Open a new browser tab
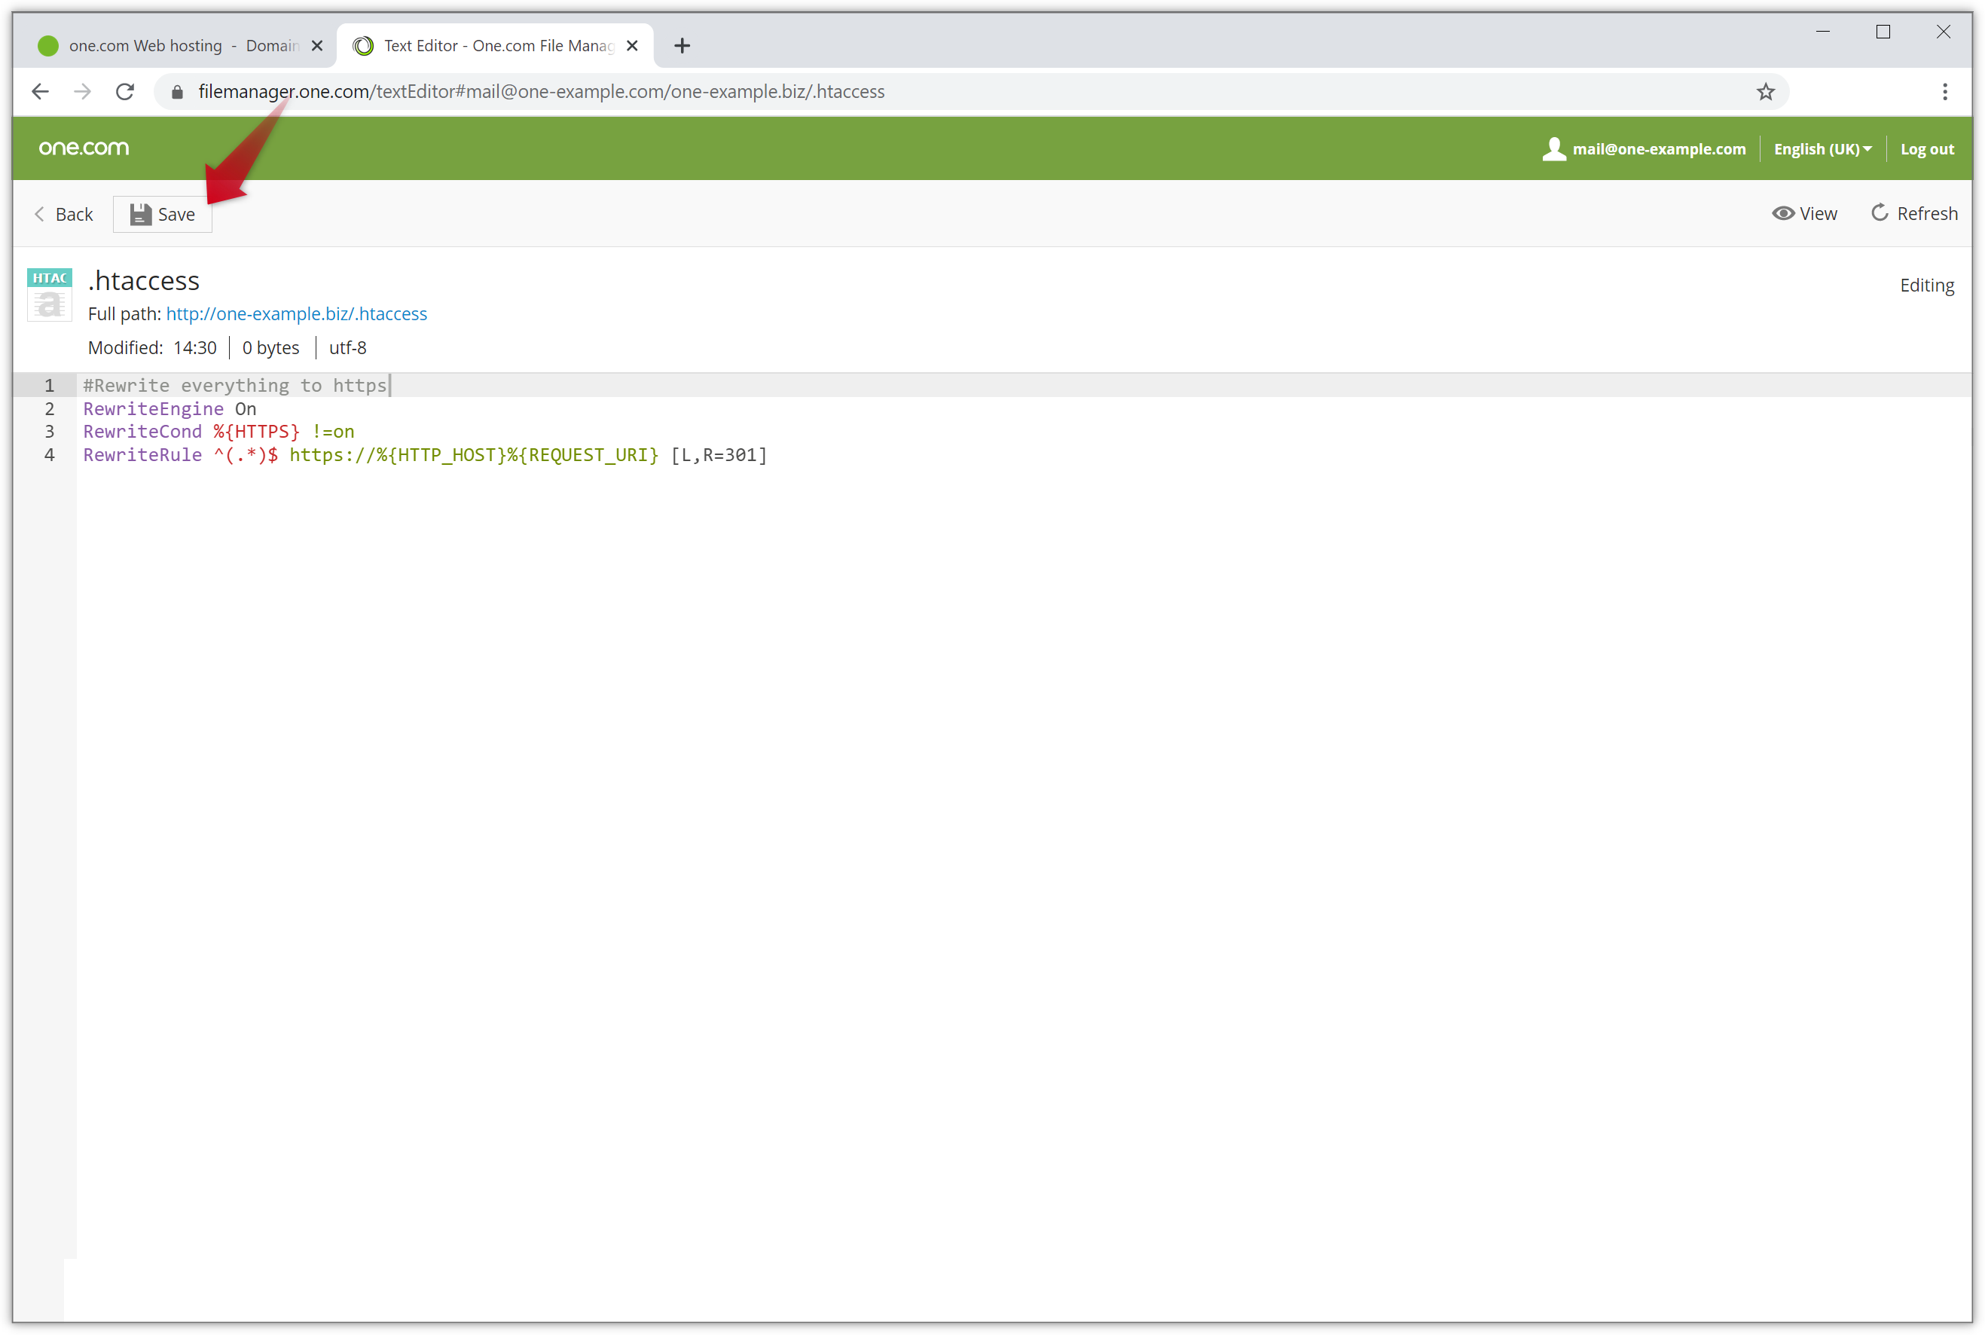This screenshot has height=1335, width=1985. [x=682, y=45]
